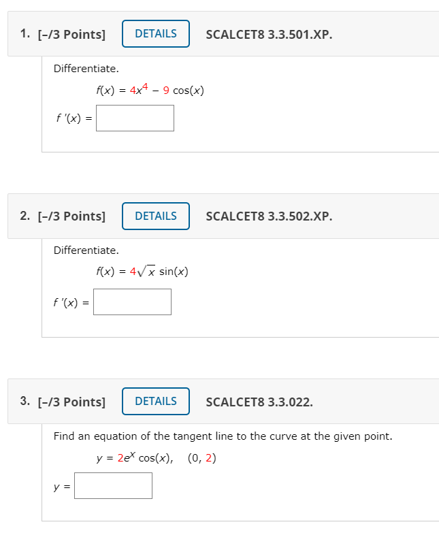Click the SCALCET8 3.3.501.XP. problem code
Image resolution: width=439 pixels, height=533 pixels.
pos(269,34)
